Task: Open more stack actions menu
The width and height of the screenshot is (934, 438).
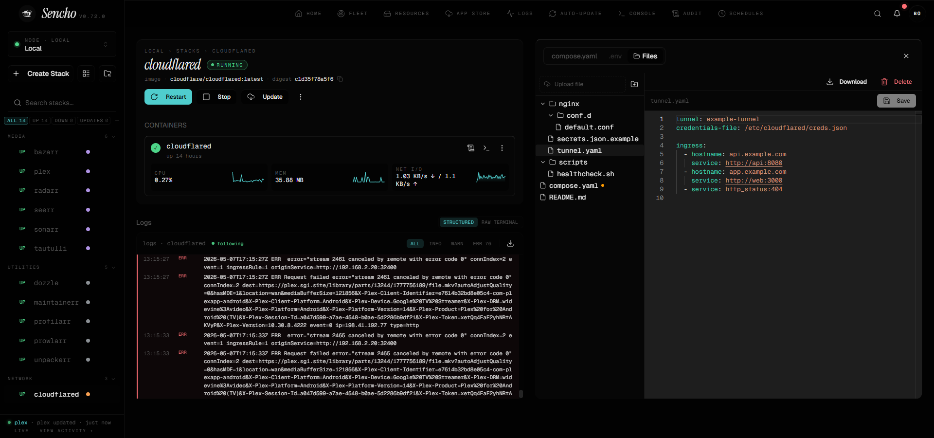Action: click(x=301, y=97)
